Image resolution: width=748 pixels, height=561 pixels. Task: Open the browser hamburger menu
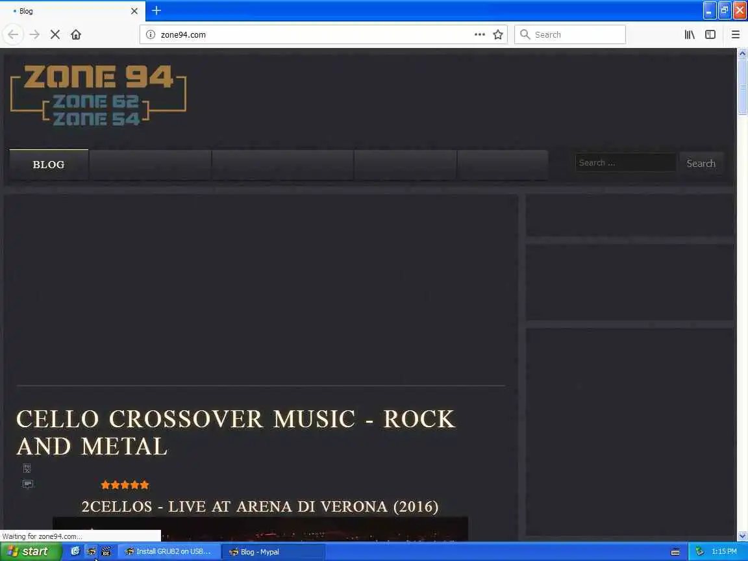click(736, 34)
